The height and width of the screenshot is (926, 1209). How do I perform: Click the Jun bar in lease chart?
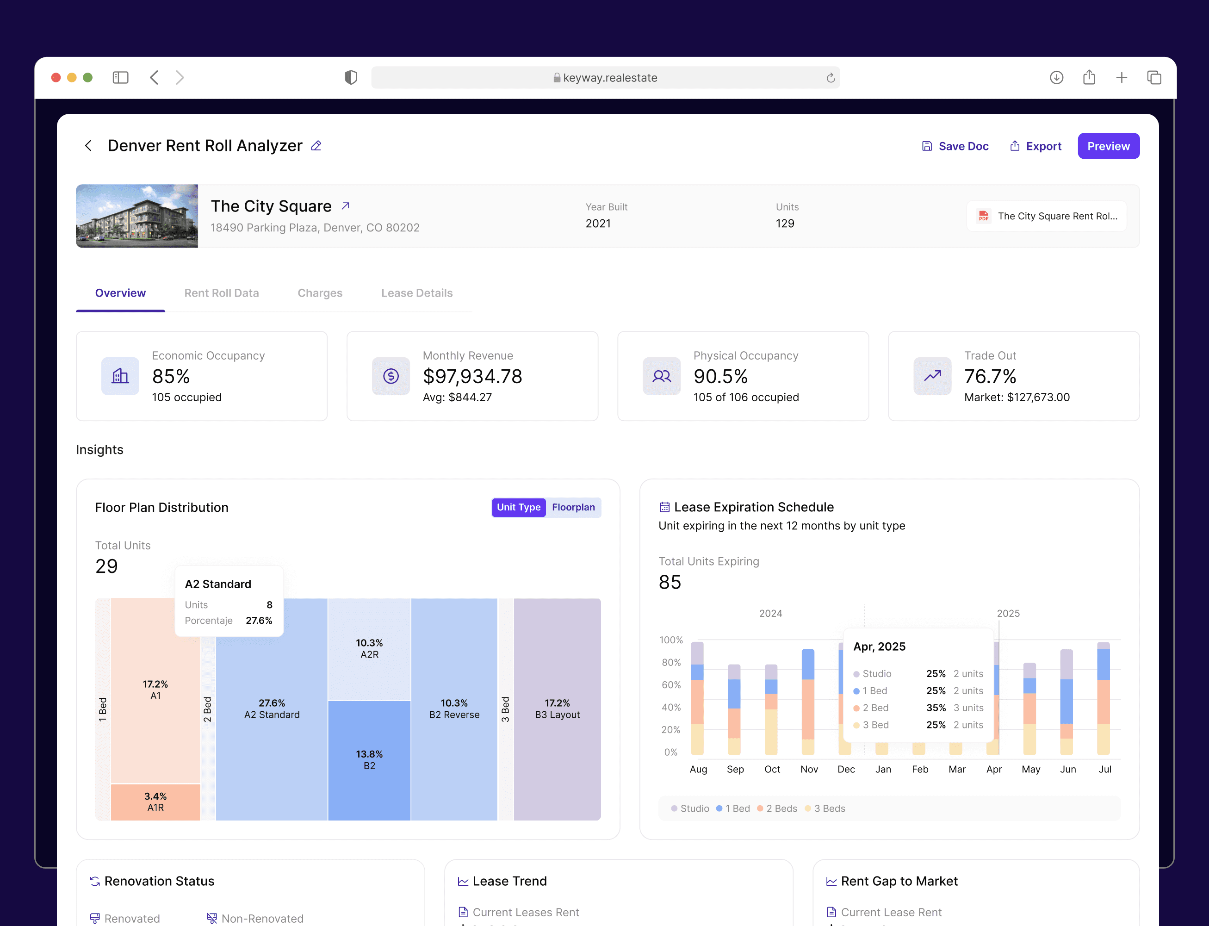(1066, 702)
